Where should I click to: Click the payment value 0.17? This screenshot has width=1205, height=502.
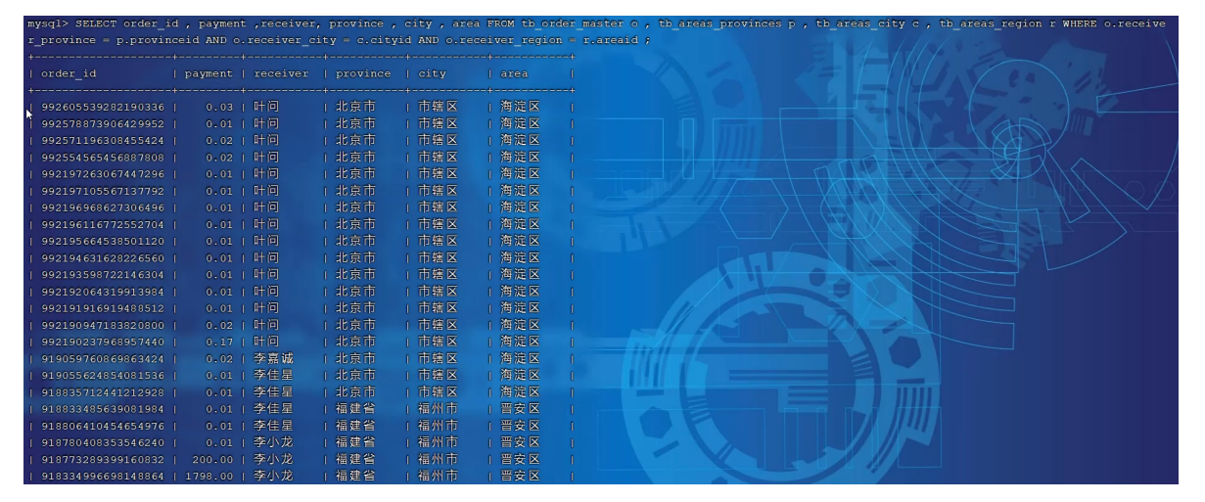click(220, 342)
